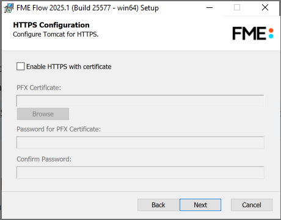Minimize the FME Flow Setup window
This screenshot has width=281, height=220.
pos(210,8)
